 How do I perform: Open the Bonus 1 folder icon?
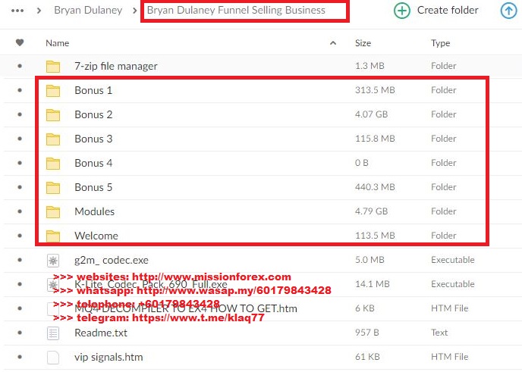pos(53,91)
